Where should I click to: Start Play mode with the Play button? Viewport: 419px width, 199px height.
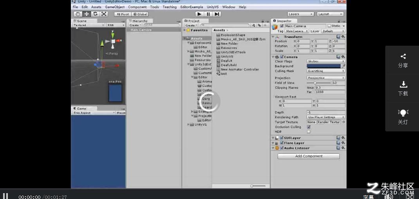pos(199,14)
